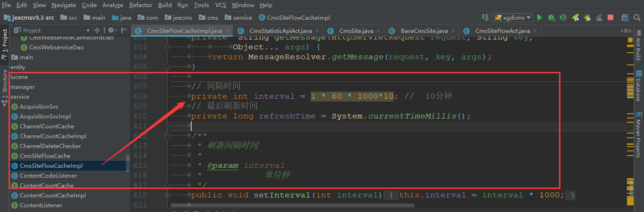Close the CmsSiteFlowCacheImpl.java tab
644x212 pixels.
227,31
